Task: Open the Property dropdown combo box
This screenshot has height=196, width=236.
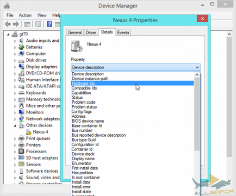Action: (x=135, y=67)
